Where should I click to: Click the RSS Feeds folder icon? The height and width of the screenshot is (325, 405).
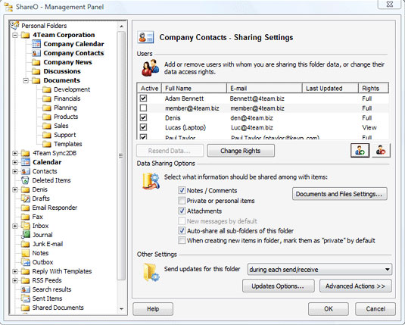pyautogui.click(x=25, y=280)
